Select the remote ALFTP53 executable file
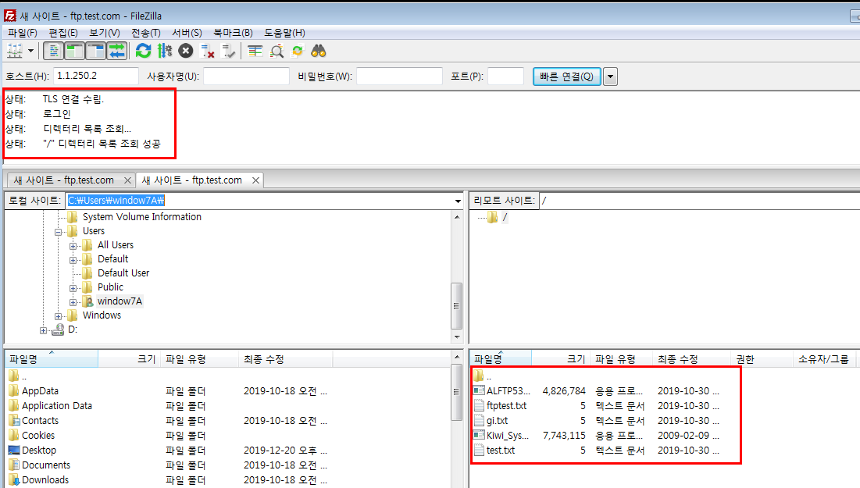860x488 pixels. pos(508,391)
